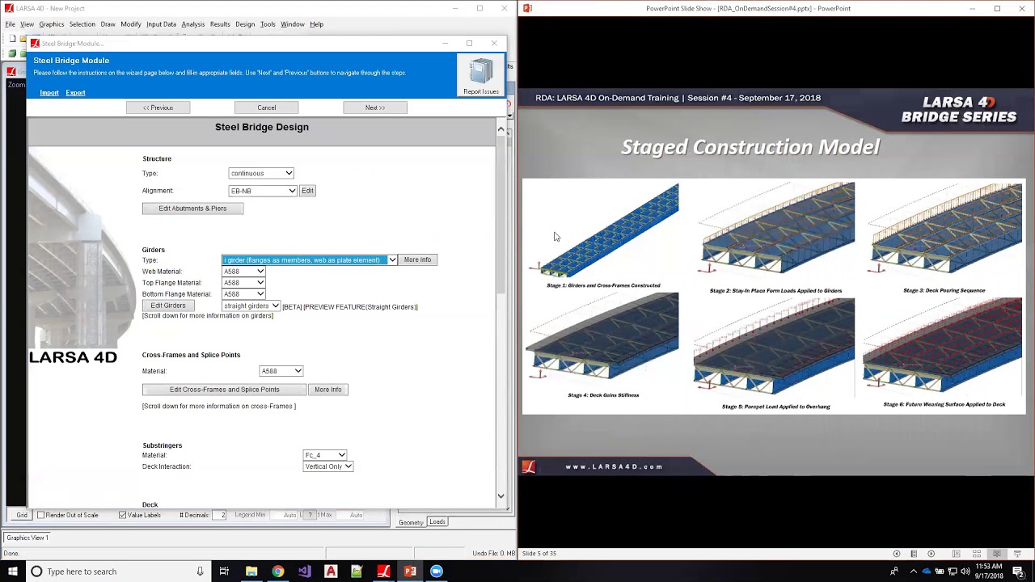Click the Windows search box

point(117,571)
